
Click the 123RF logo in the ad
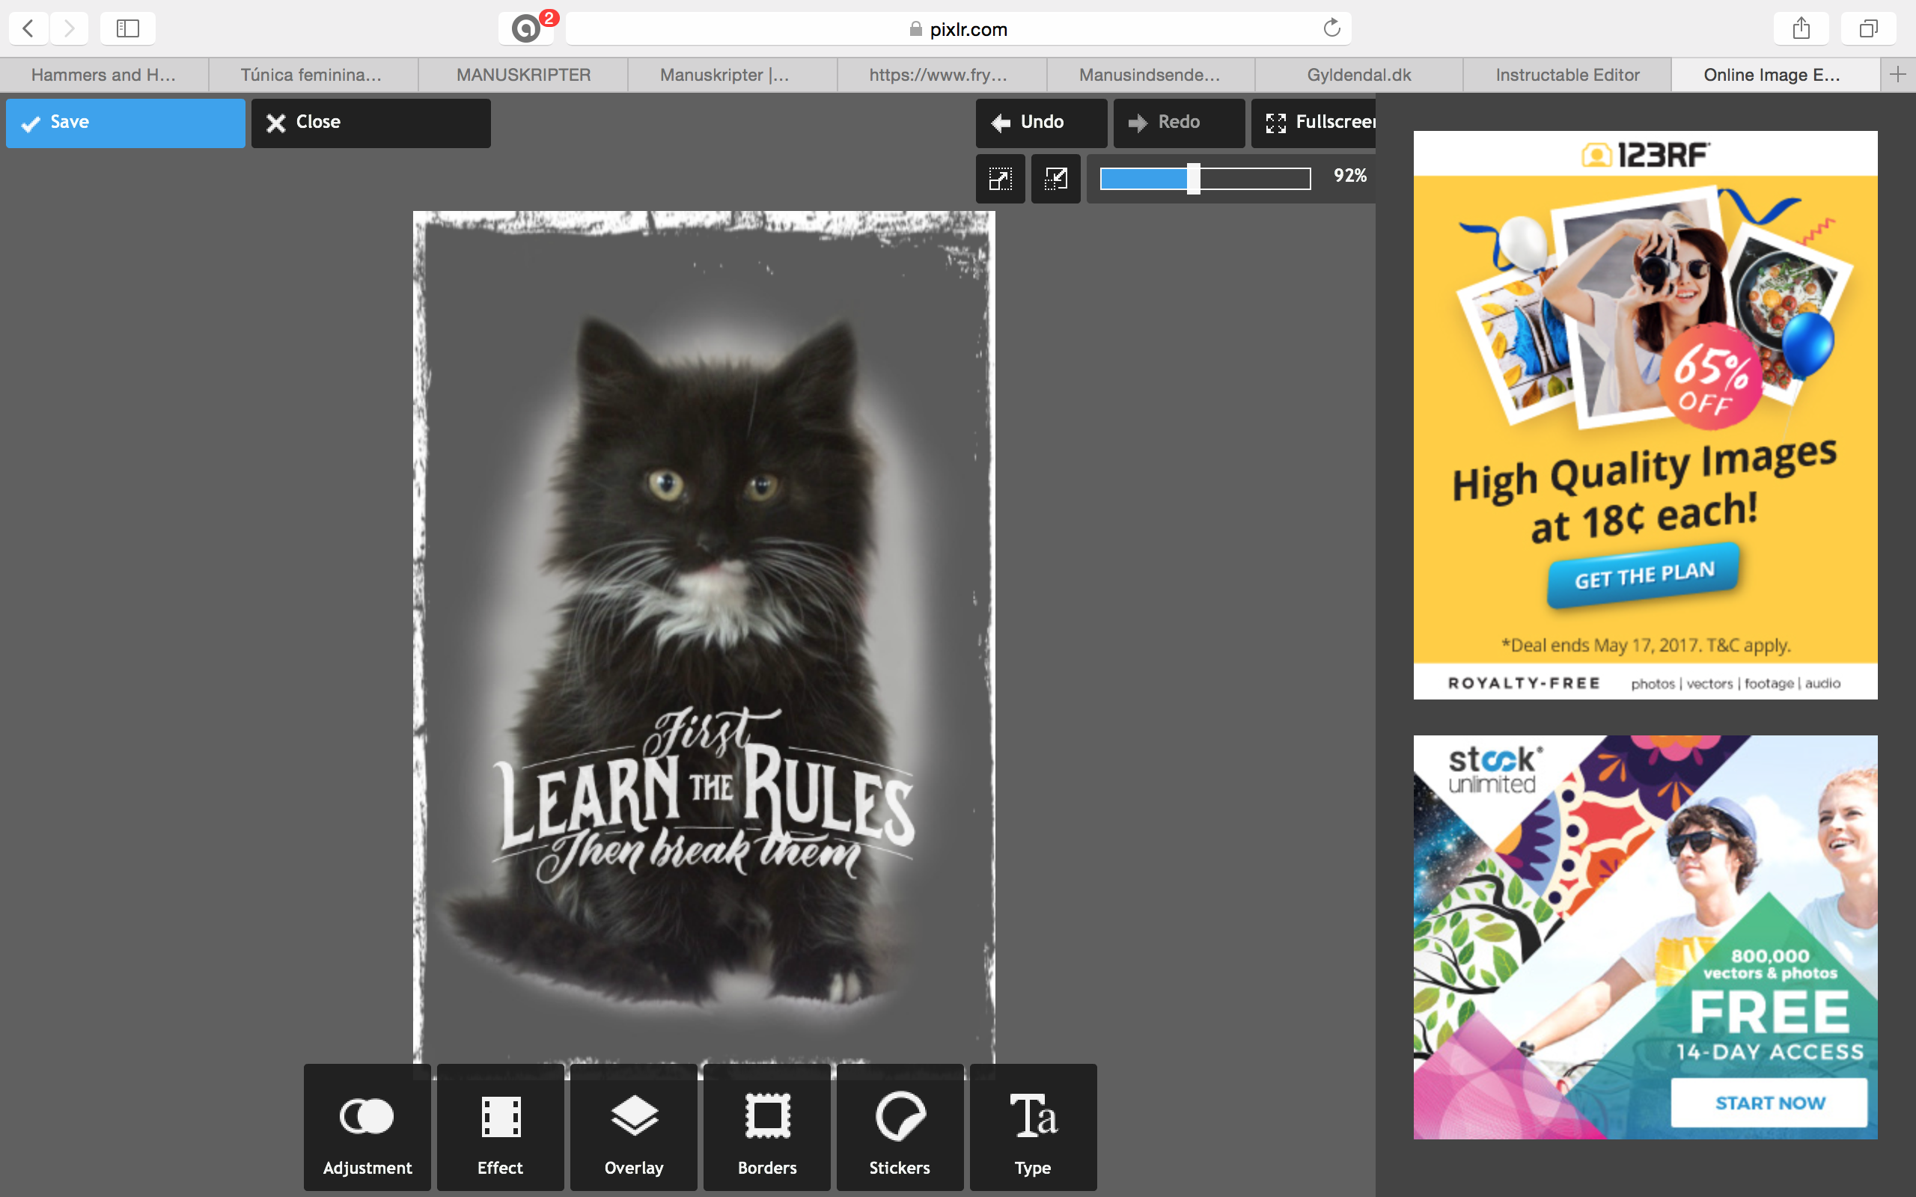1645,154
